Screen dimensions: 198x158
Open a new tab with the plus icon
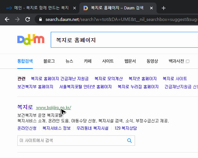coord(164,8)
